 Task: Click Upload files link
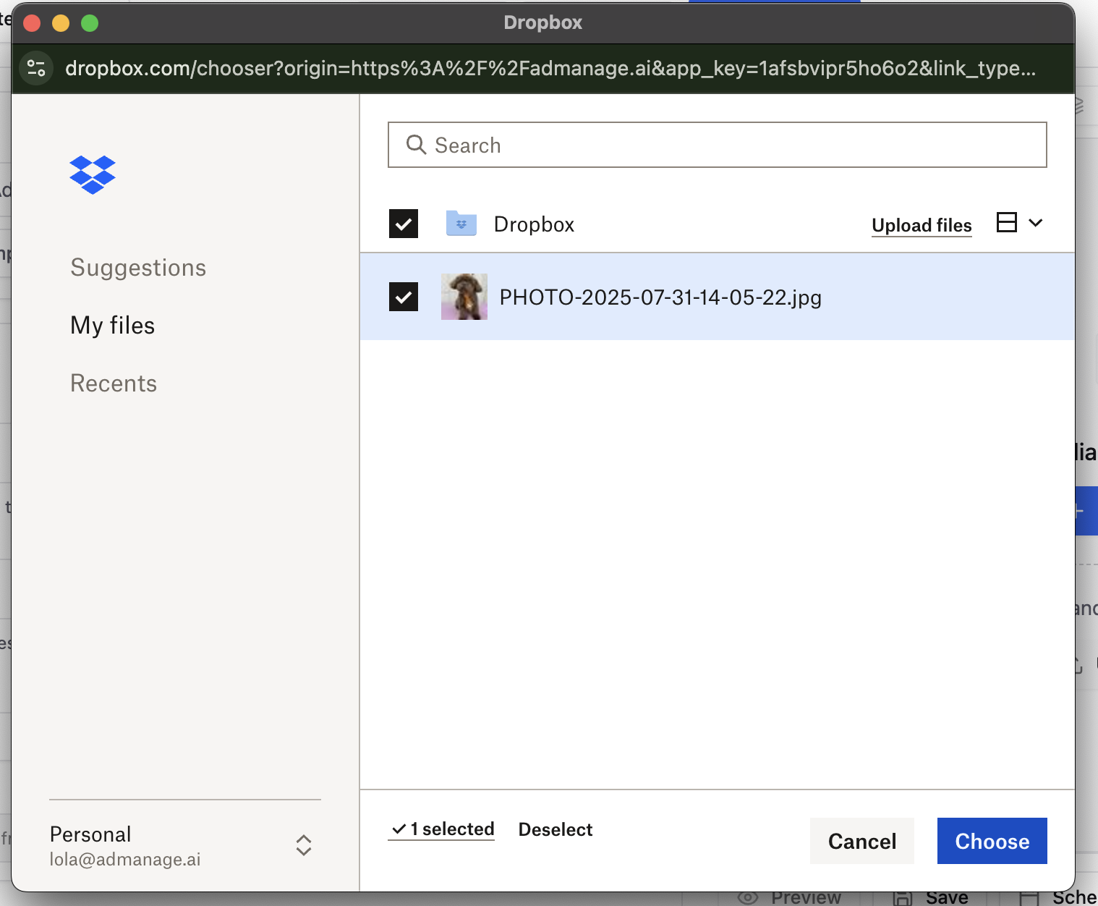coord(922,225)
